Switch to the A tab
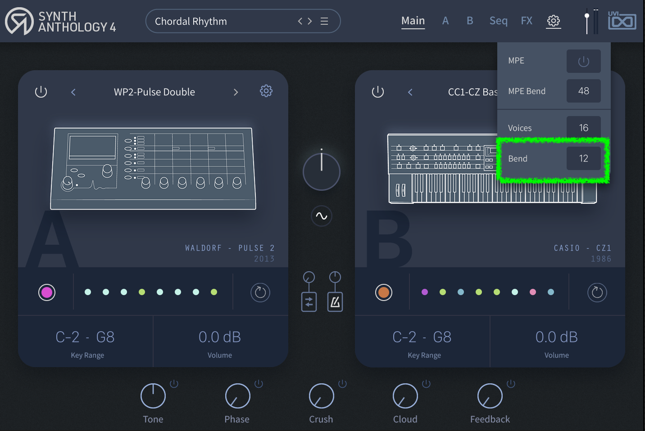645x431 pixels. 445,21
